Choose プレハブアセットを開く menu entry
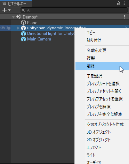Screen dimensions: 129x164 (x=102, y=91)
